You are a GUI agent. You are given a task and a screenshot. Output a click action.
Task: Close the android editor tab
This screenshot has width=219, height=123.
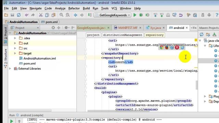[x=187, y=28]
